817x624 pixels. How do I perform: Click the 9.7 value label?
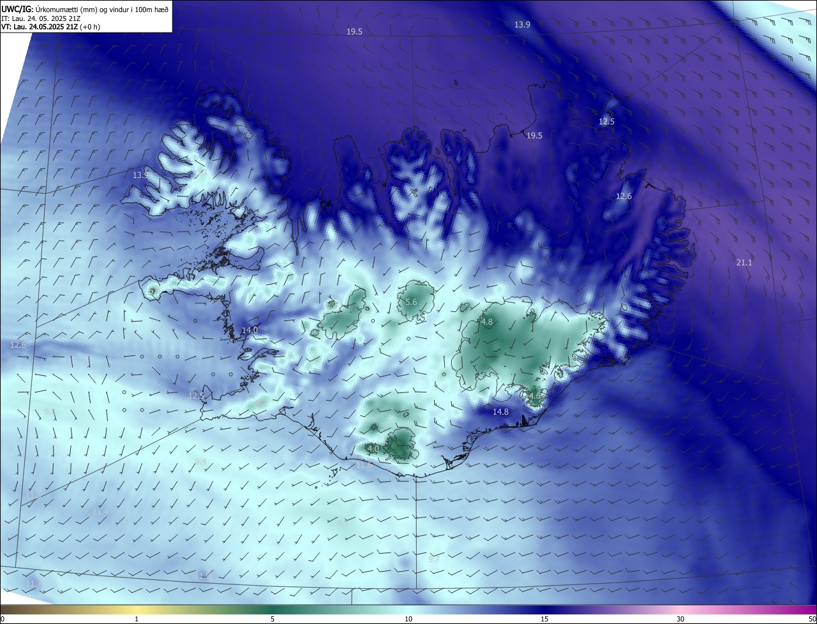coord(433,559)
